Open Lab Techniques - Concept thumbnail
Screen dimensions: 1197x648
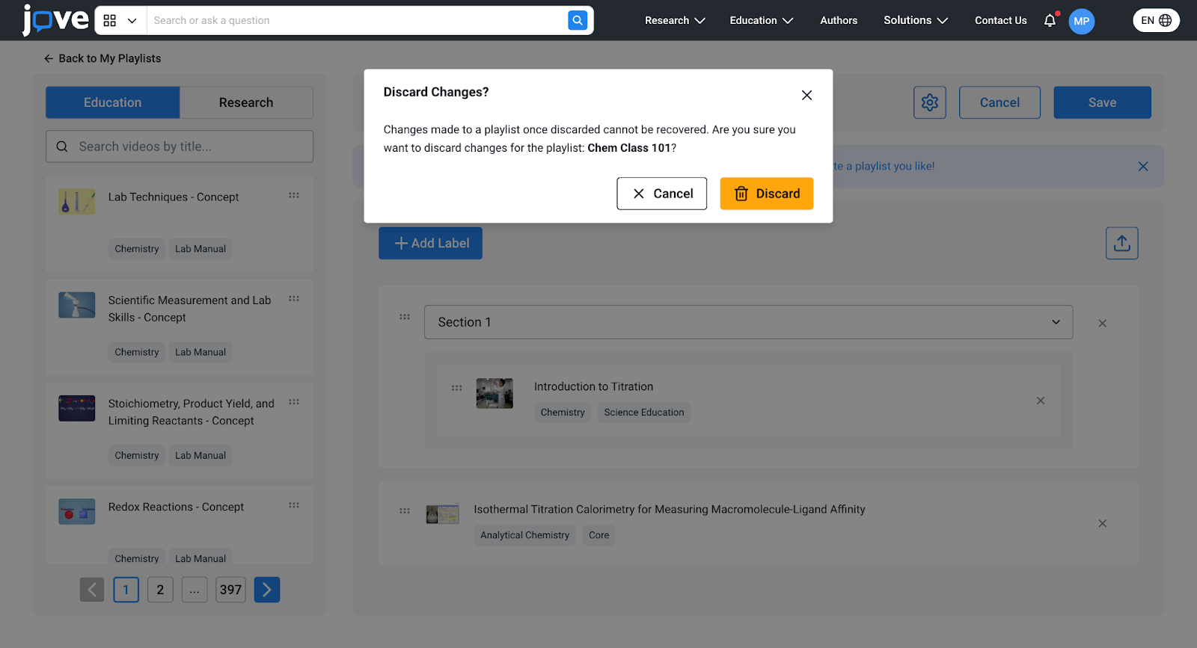77,202
